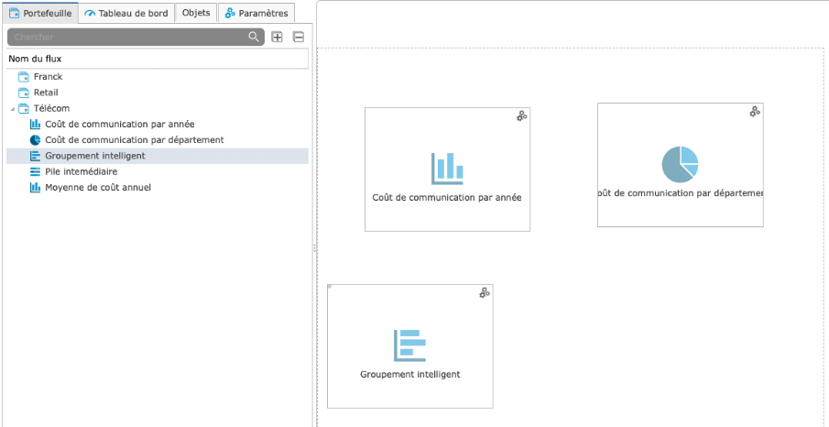Open settings gear on Coût par année widget

click(521, 115)
